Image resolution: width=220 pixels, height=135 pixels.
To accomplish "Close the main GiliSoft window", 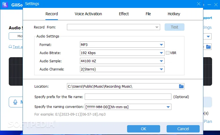I will (x=216, y=5).
